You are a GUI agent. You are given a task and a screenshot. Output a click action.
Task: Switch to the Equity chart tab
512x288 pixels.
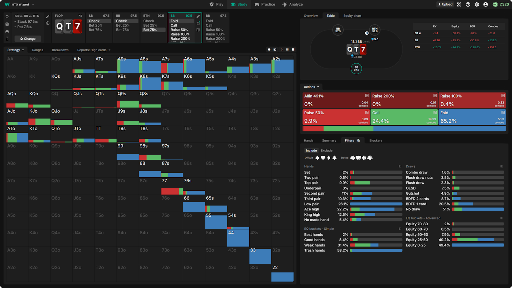[352, 16]
